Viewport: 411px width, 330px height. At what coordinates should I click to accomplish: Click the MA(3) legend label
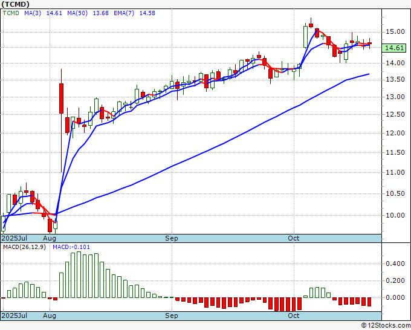(x=33, y=13)
